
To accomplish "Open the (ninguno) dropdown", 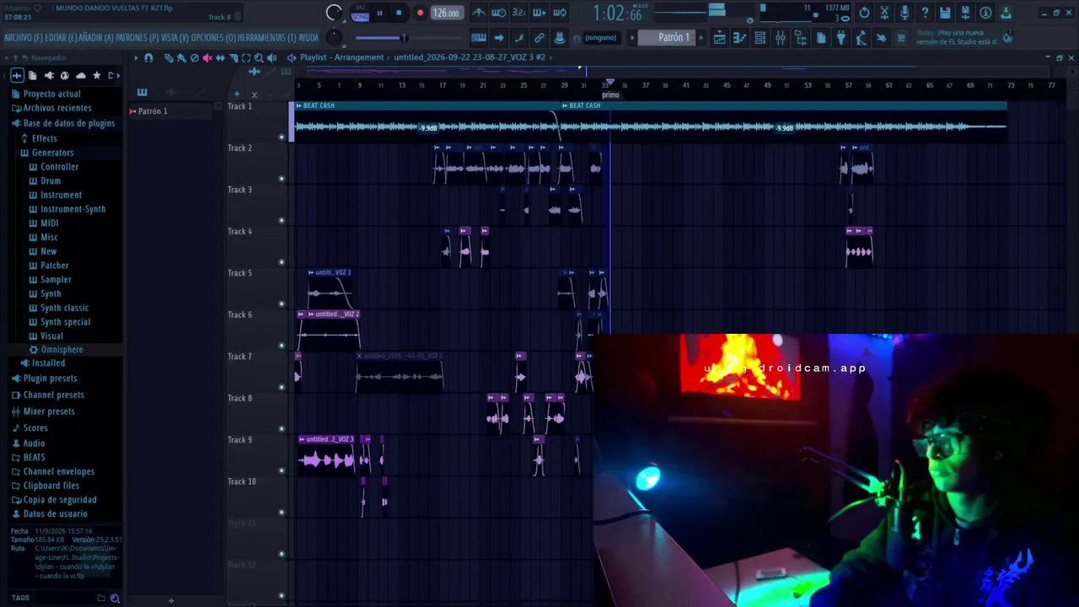I will point(600,38).
